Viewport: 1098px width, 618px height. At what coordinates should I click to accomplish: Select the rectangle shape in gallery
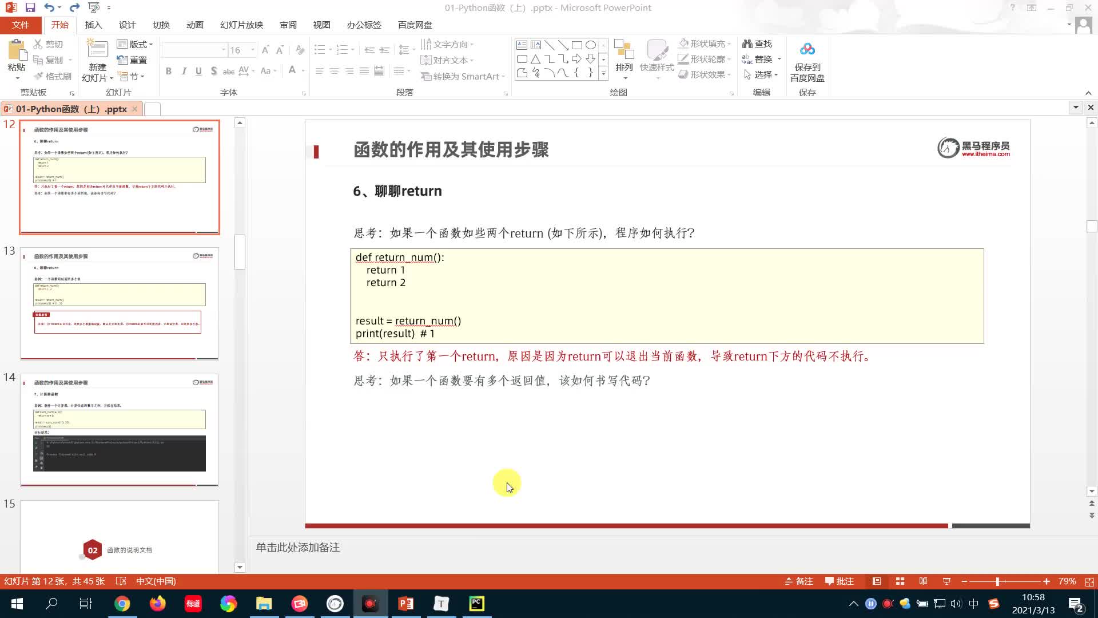click(x=576, y=45)
